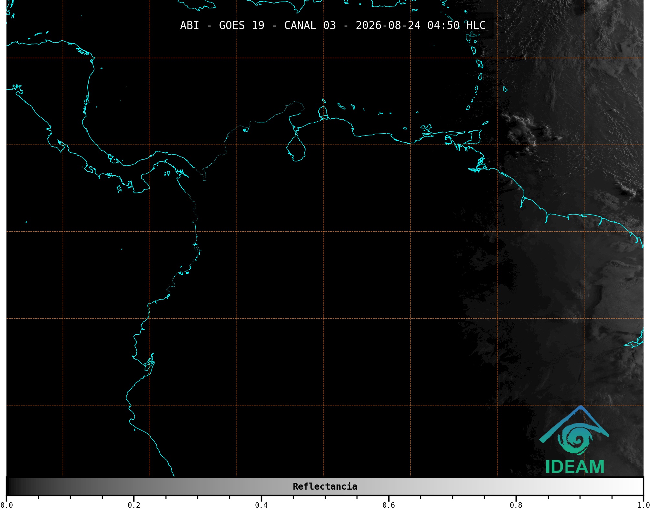Click the timestamp '2026-08-24 04:50 HLC'
The width and height of the screenshot is (650, 509).
click(421, 25)
